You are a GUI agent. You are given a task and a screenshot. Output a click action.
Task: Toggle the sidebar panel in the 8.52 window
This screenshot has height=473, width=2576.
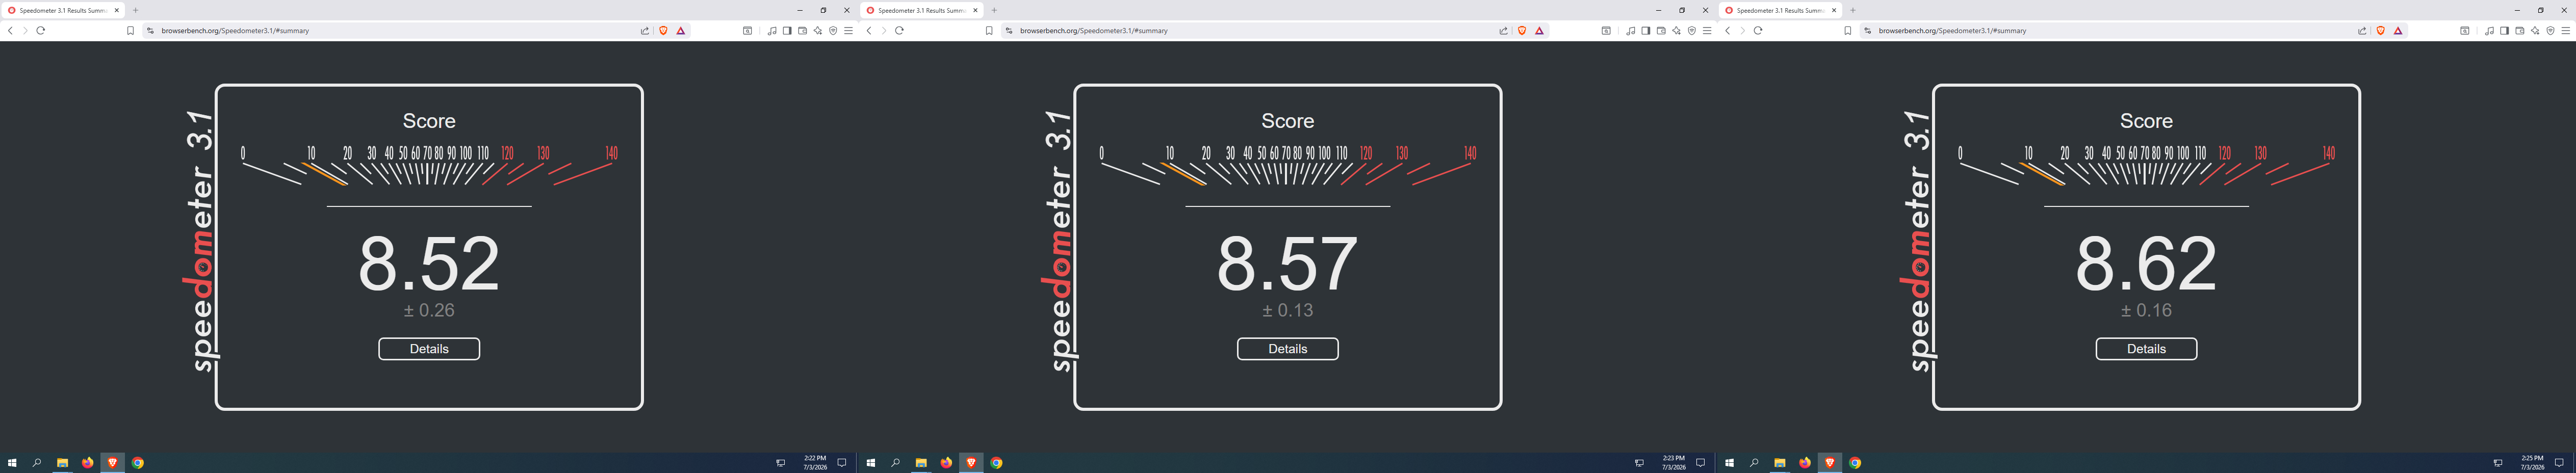pyautogui.click(x=787, y=31)
